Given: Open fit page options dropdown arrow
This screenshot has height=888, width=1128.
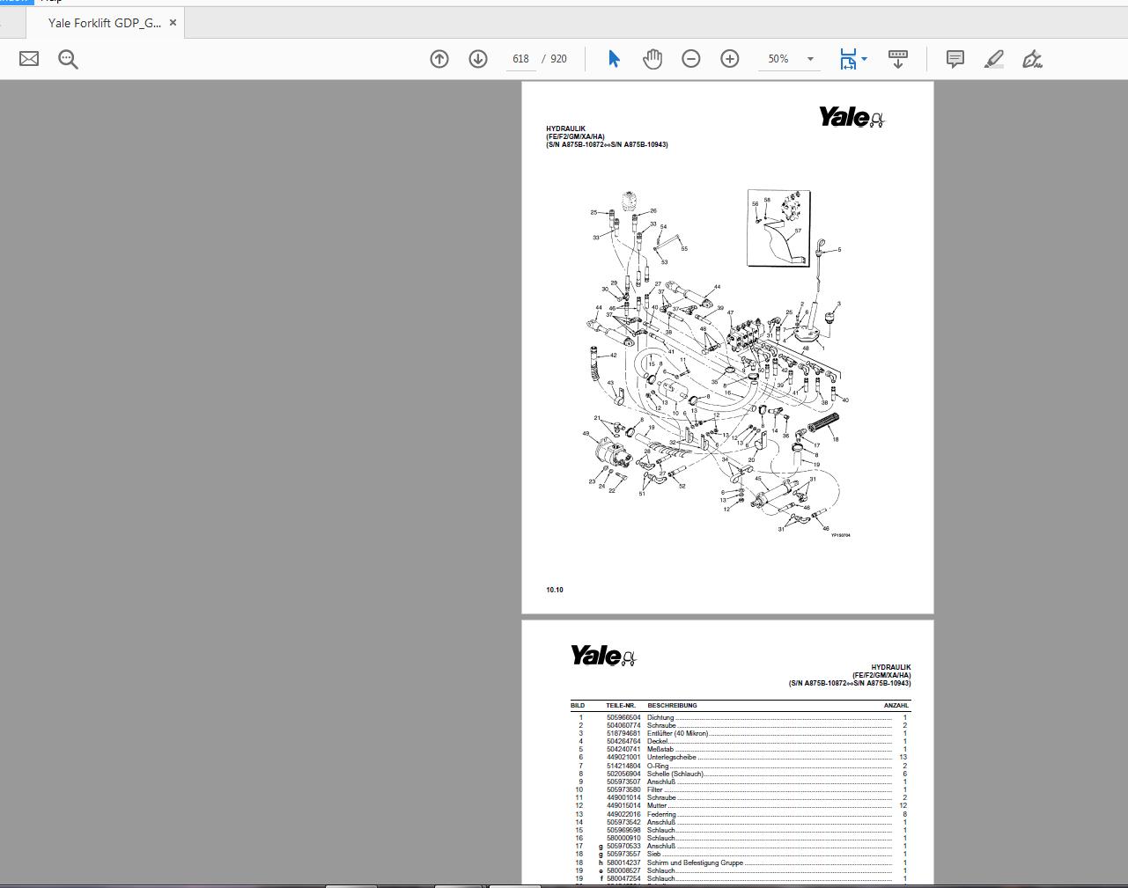Looking at the screenshot, I should (864, 59).
